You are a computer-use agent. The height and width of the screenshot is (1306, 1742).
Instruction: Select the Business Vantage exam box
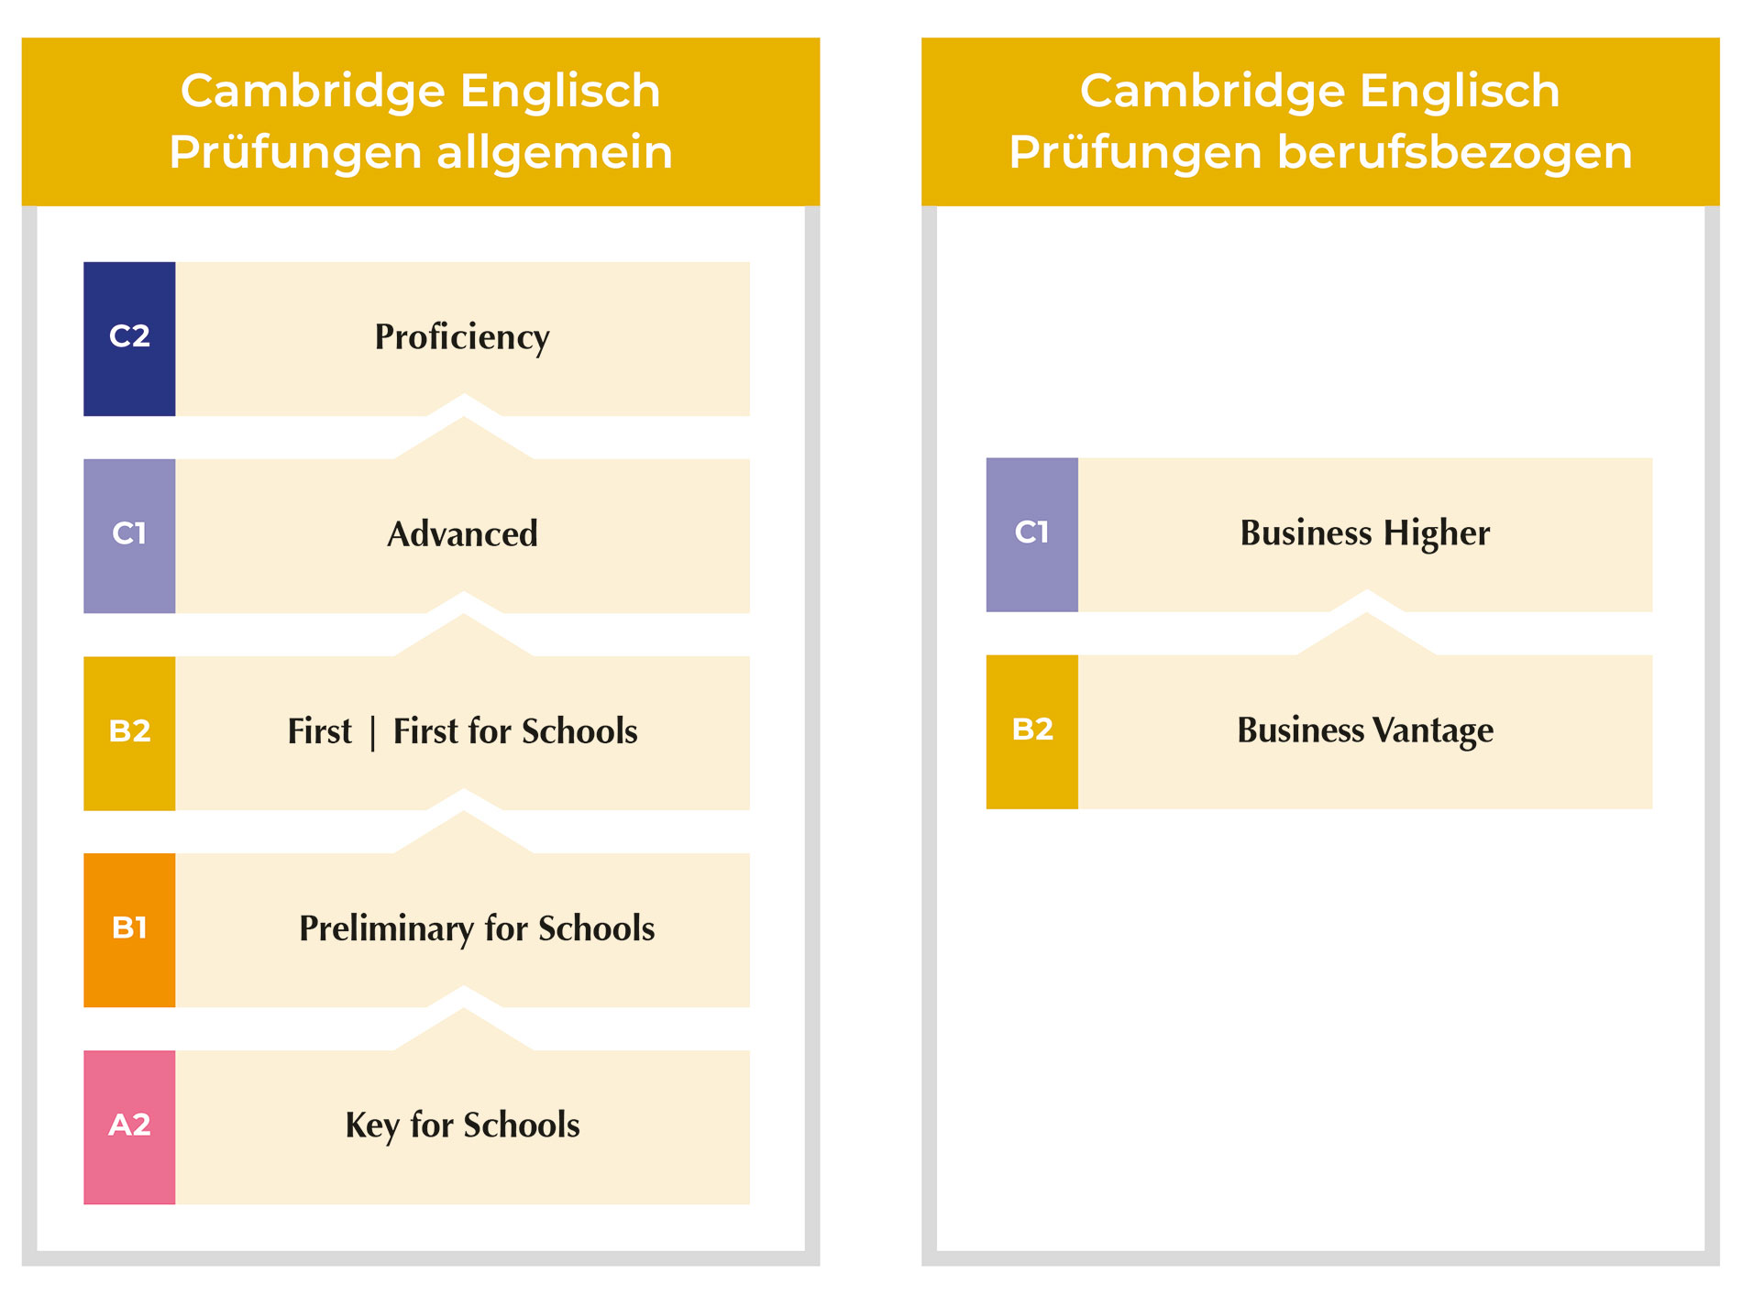point(1365,731)
